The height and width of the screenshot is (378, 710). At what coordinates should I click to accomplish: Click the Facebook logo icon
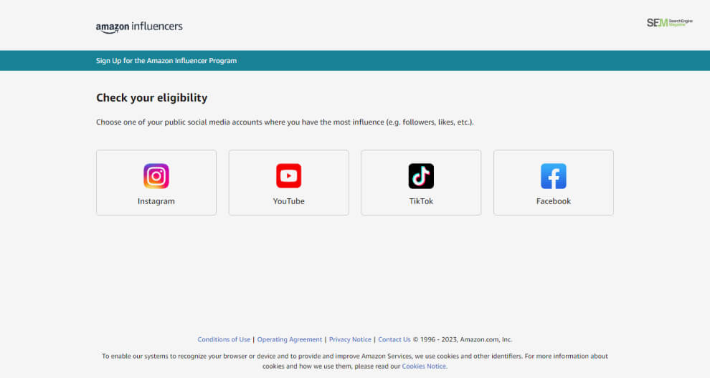pyautogui.click(x=554, y=176)
